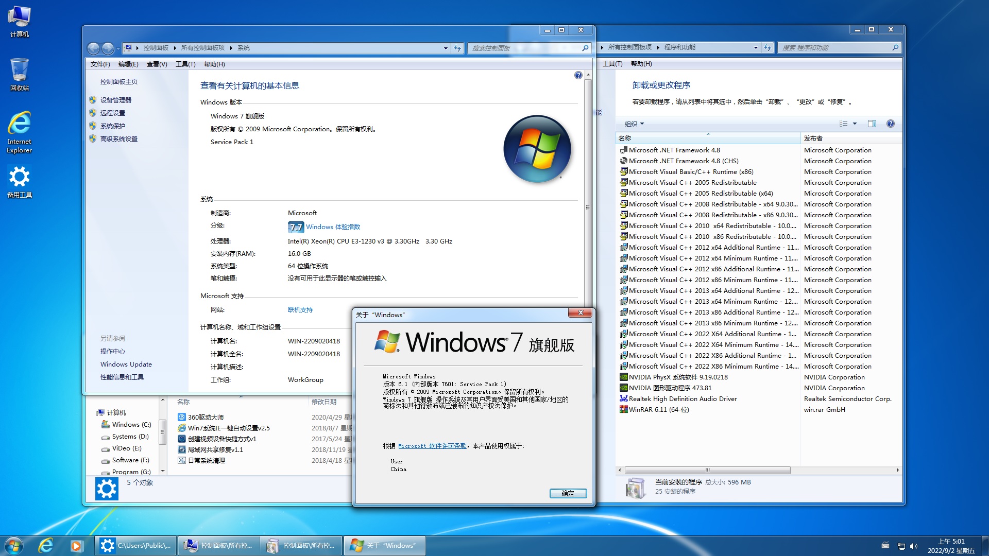Open 性能信息和工具 sidebar link
The width and height of the screenshot is (989, 556).
click(122, 377)
